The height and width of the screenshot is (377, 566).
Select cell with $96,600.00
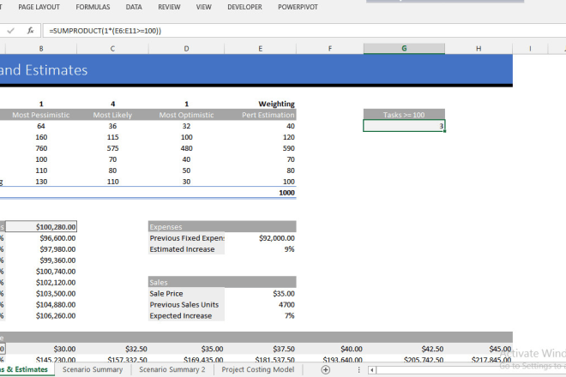(41, 238)
